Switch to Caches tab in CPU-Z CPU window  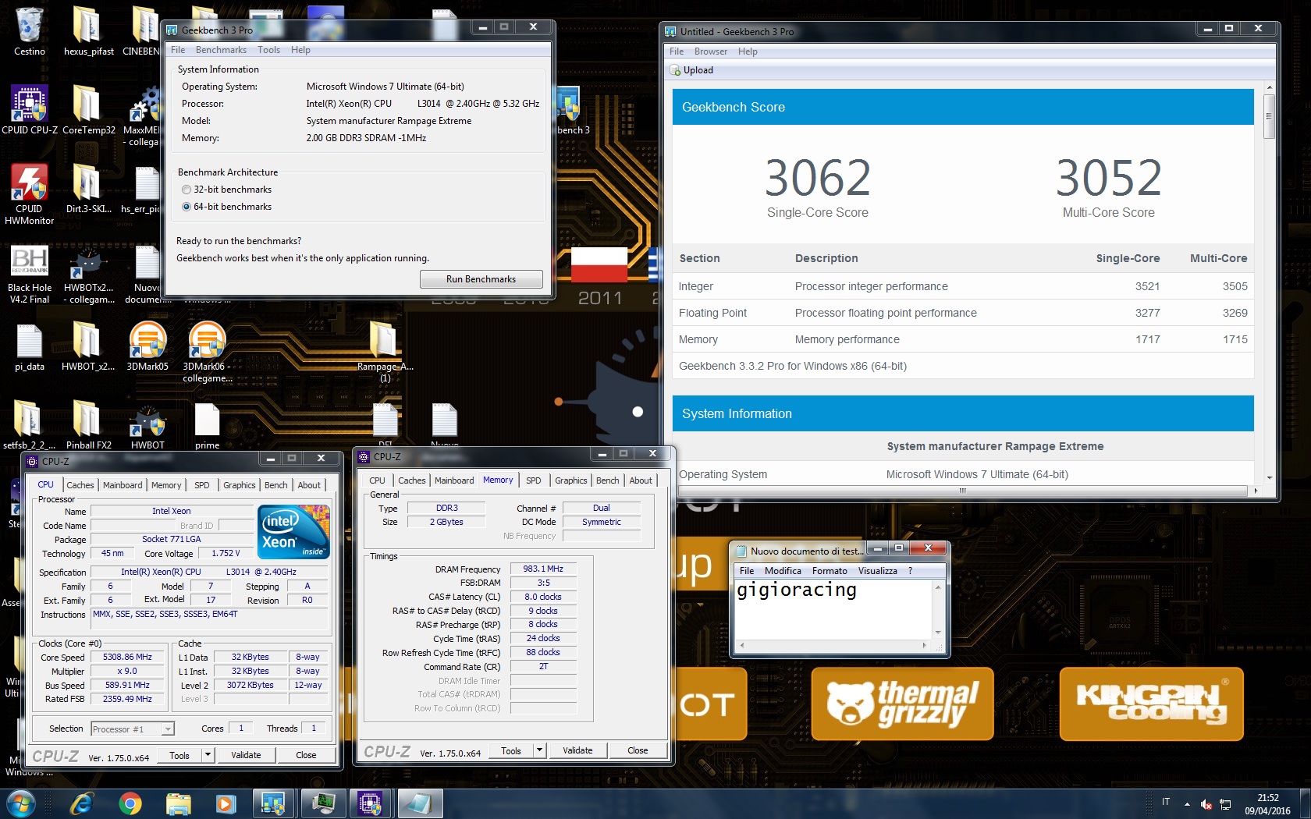(x=80, y=485)
